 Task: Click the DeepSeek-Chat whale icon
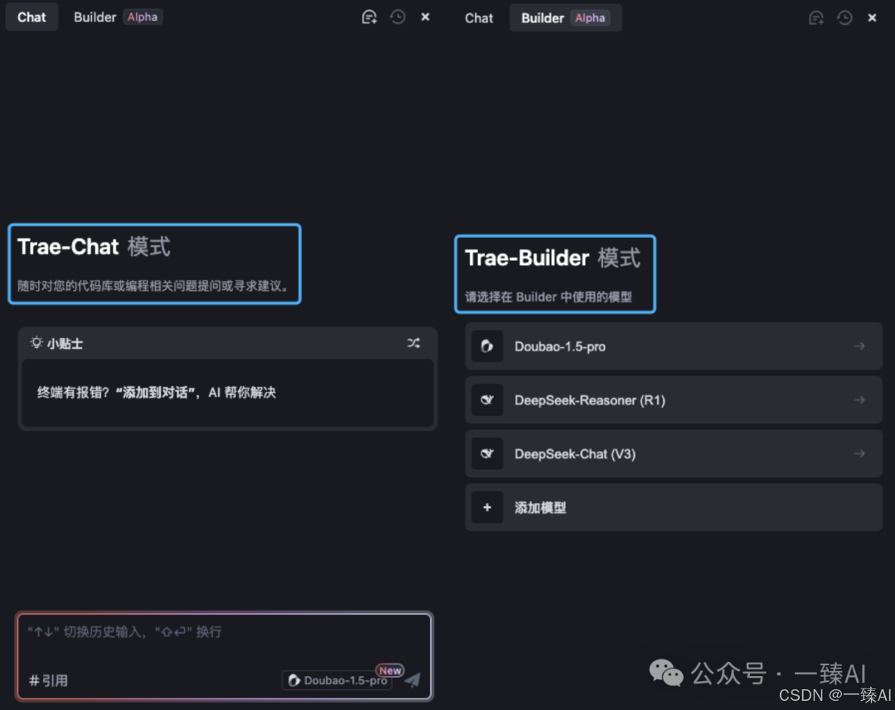[x=487, y=454]
